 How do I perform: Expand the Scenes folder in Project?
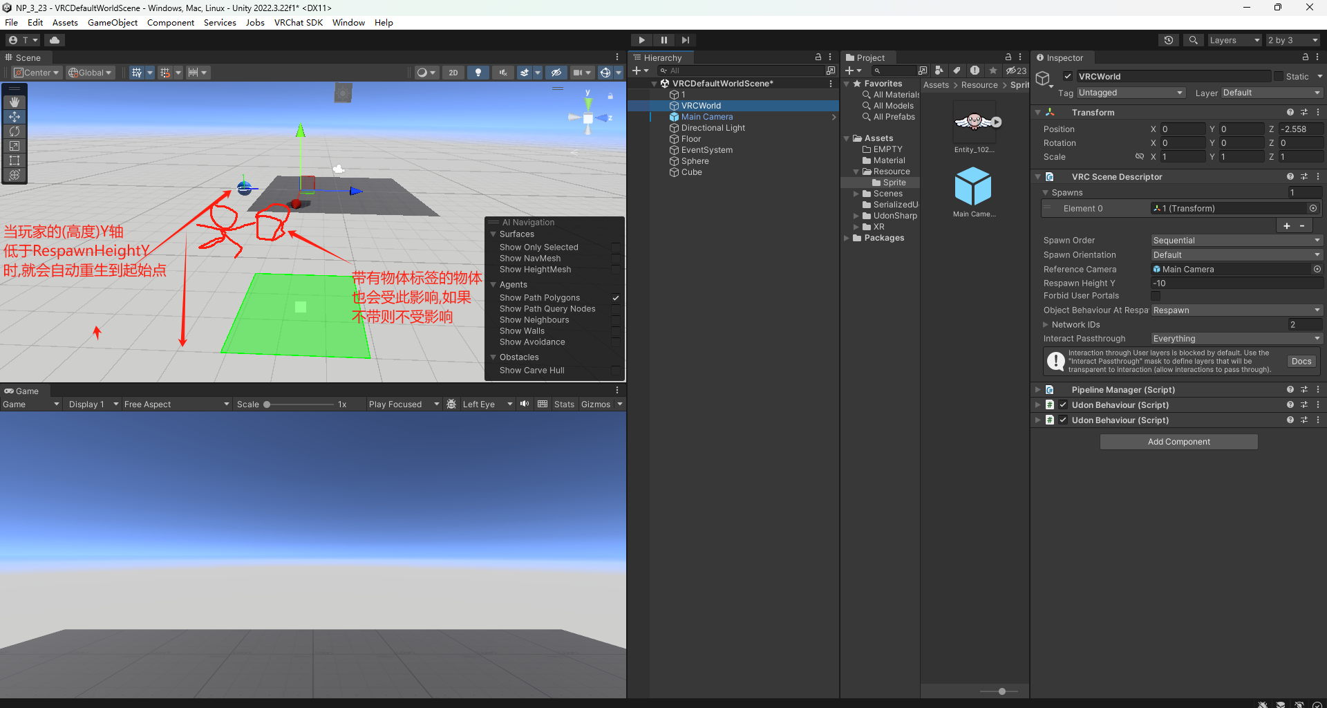pyautogui.click(x=856, y=194)
